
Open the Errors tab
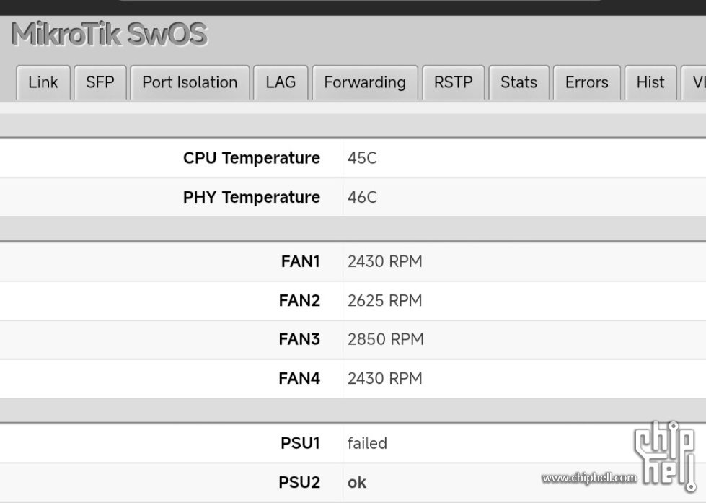point(587,82)
